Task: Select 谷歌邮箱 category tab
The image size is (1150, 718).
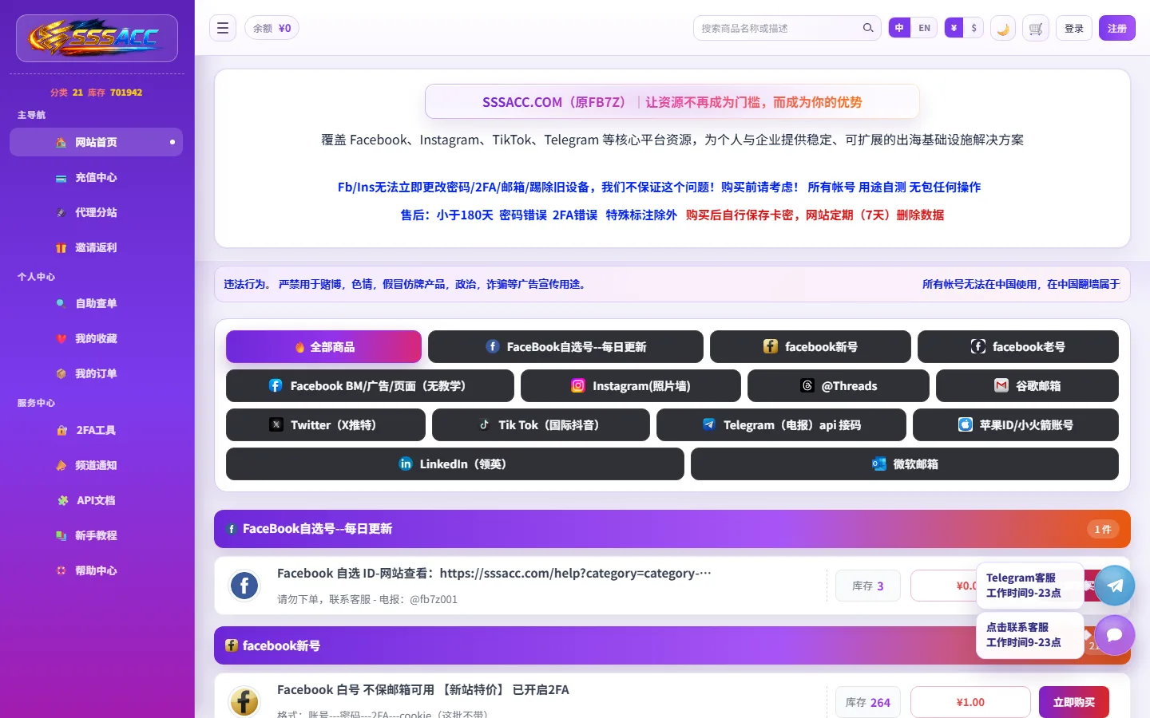Action: coord(1027,386)
